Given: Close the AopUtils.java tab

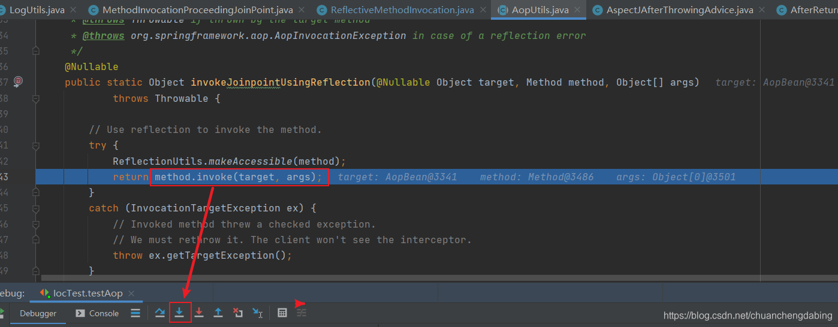Looking at the screenshot, I should pyautogui.click(x=578, y=10).
